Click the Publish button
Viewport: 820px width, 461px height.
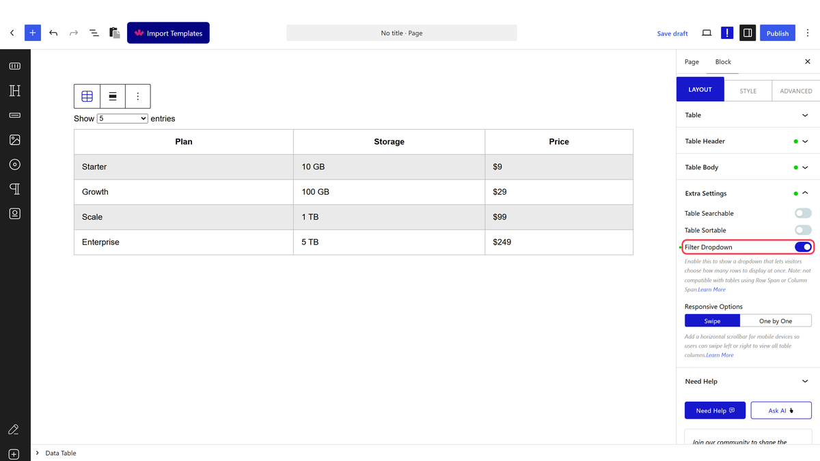click(x=778, y=33)
